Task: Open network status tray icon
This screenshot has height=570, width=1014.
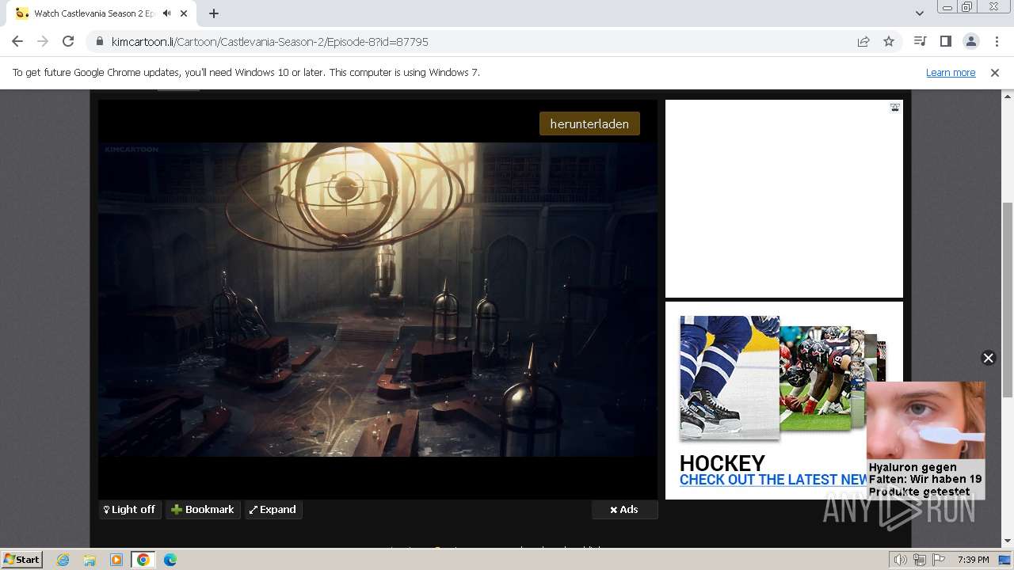Action: coord(920,560)
